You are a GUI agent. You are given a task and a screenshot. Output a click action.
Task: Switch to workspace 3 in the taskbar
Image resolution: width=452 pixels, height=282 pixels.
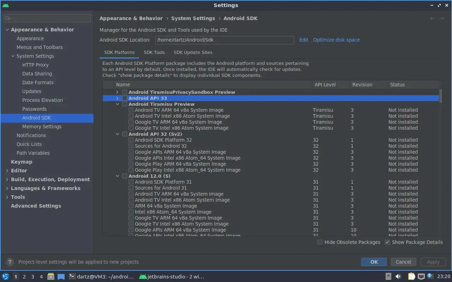pyautogui.click(x=32, y=277)
